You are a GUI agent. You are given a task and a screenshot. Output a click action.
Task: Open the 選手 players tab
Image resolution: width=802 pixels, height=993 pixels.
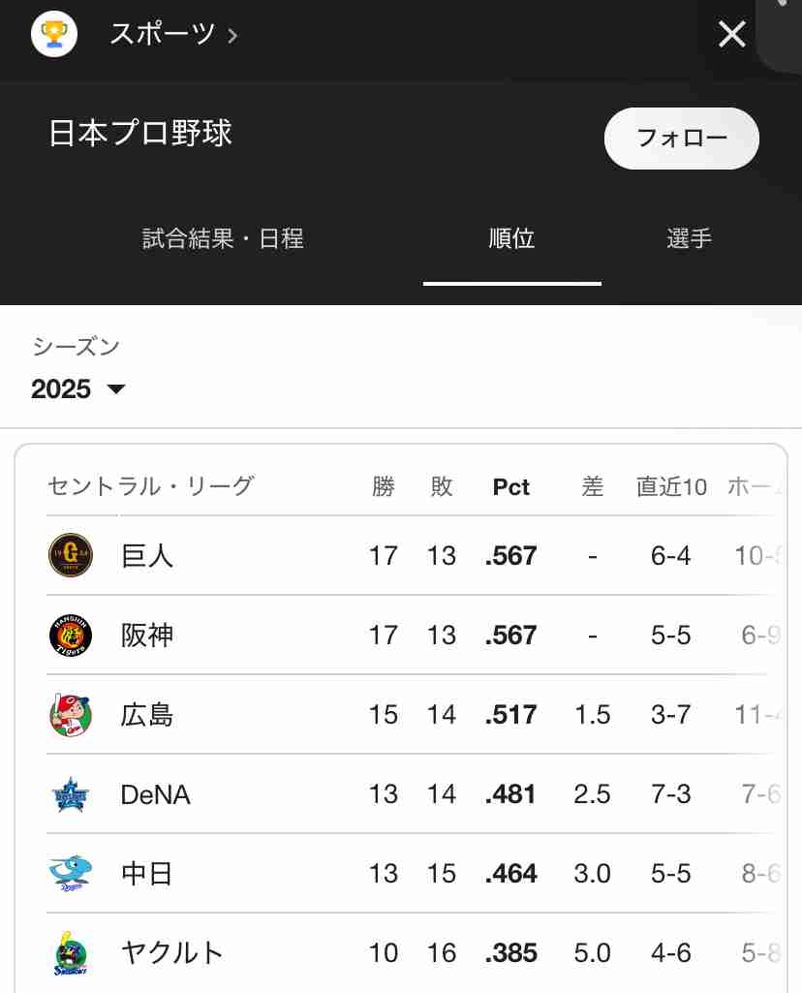(690, 238)
